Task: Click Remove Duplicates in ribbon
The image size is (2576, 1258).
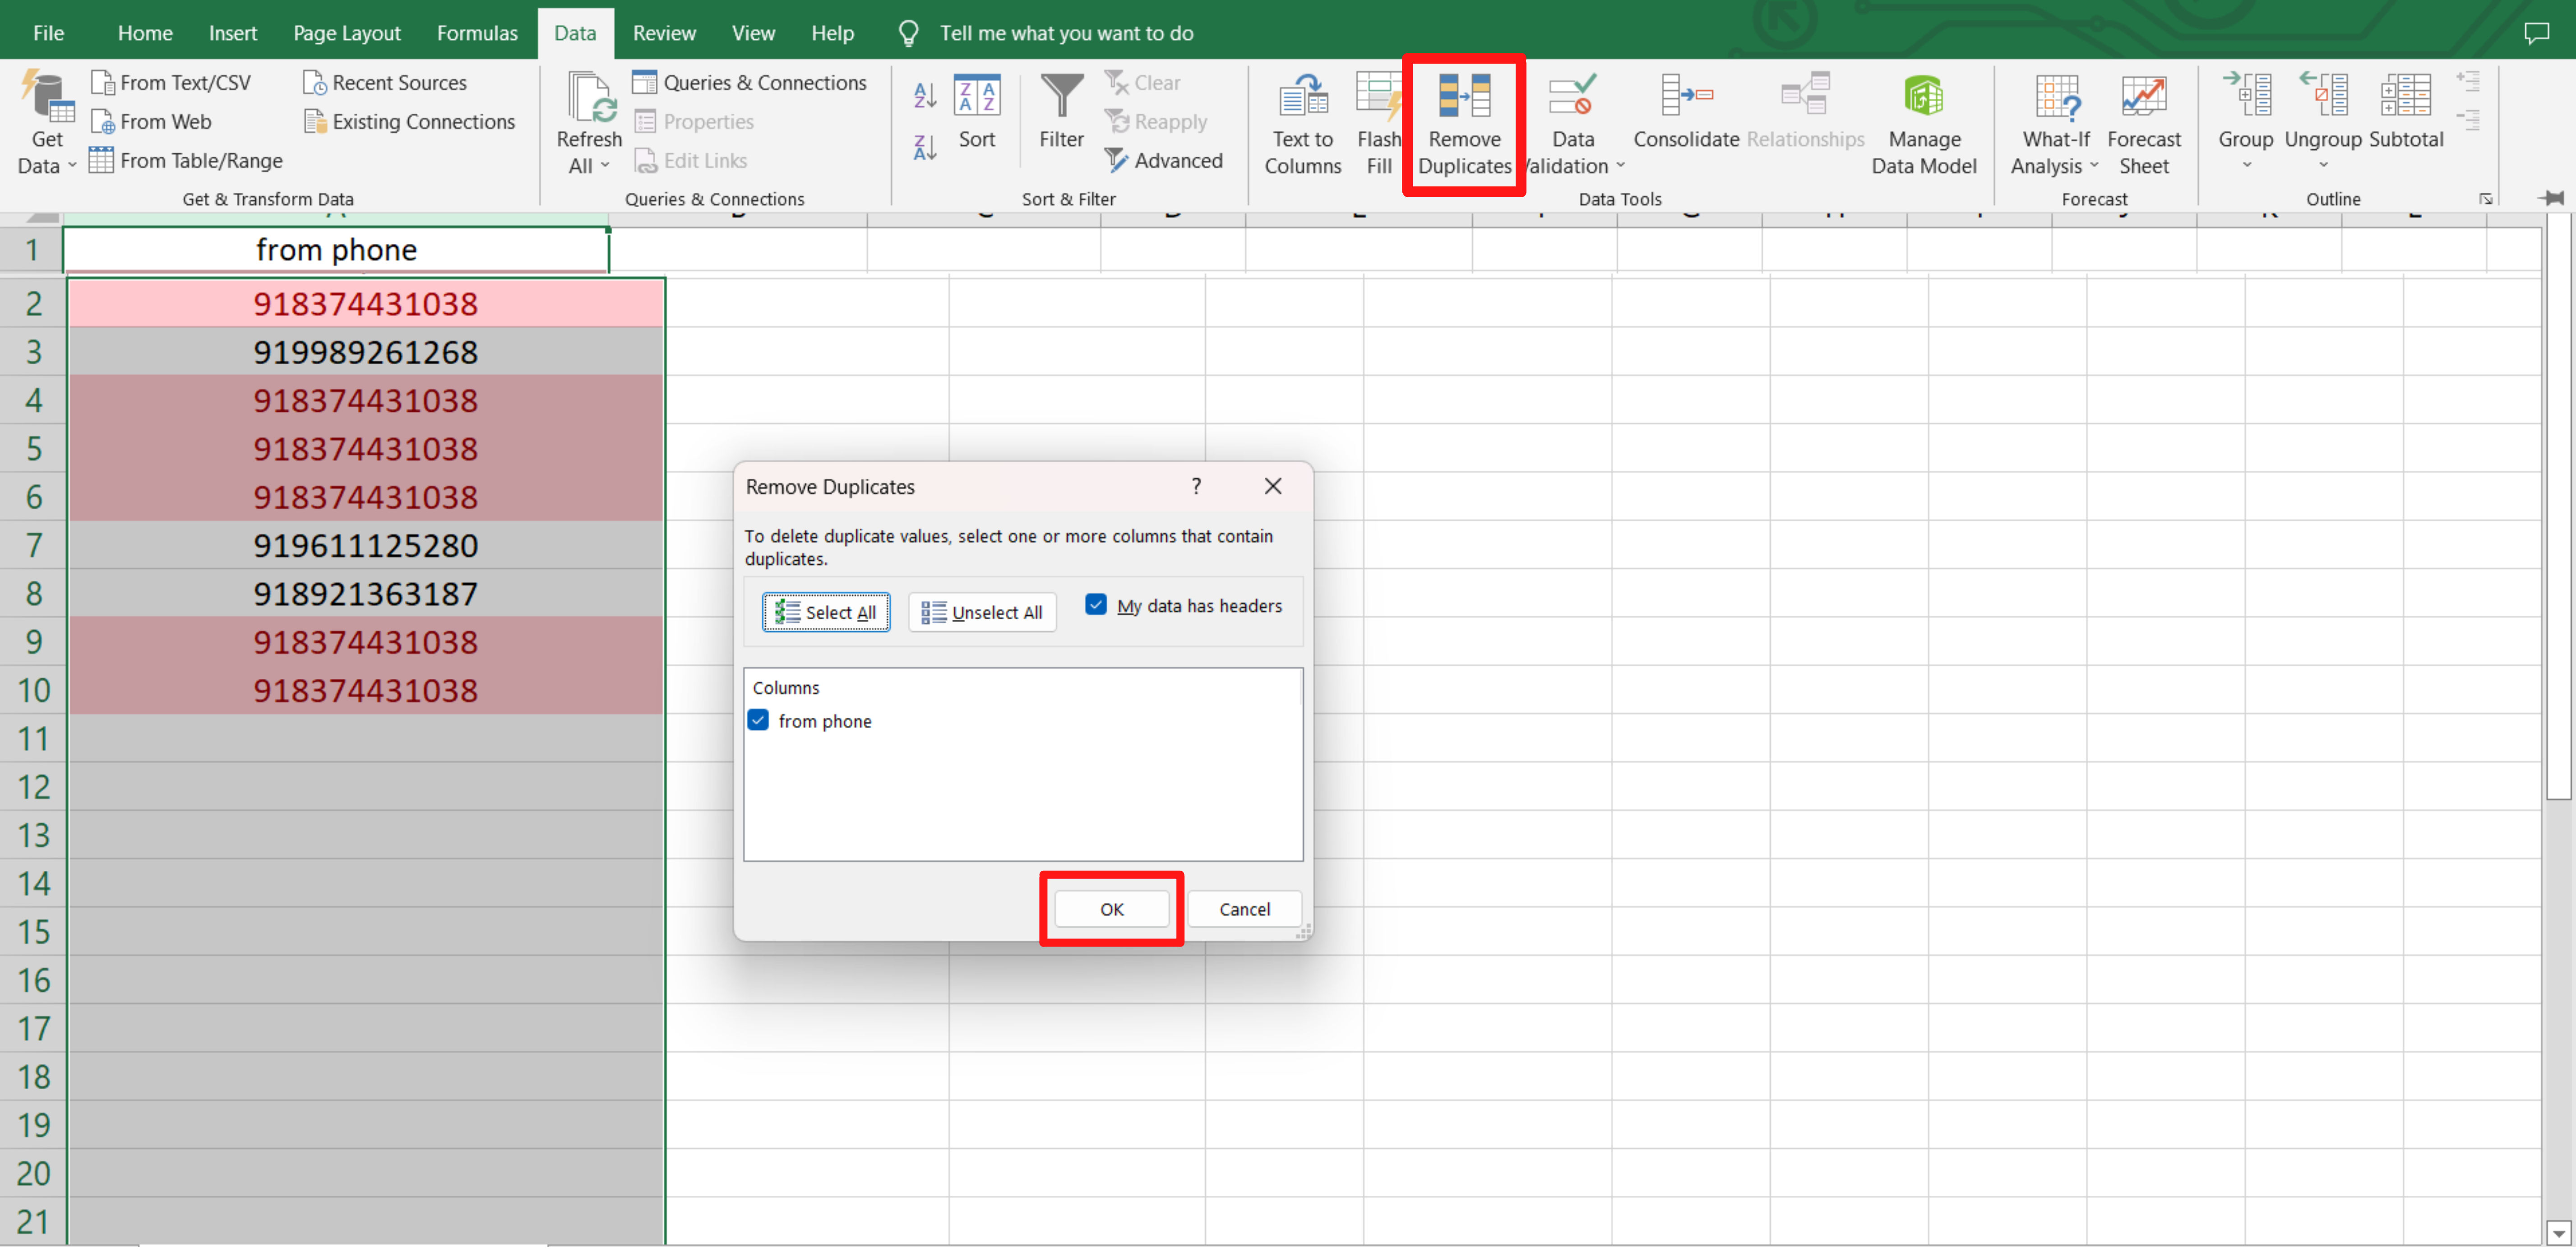Action: pyautogui.click(x=1464, y=124)
